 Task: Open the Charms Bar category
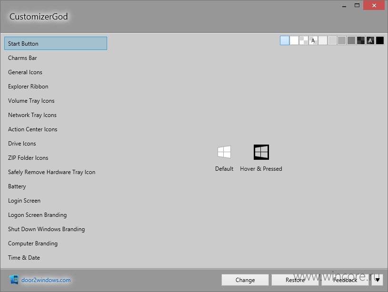pos(56,58)
